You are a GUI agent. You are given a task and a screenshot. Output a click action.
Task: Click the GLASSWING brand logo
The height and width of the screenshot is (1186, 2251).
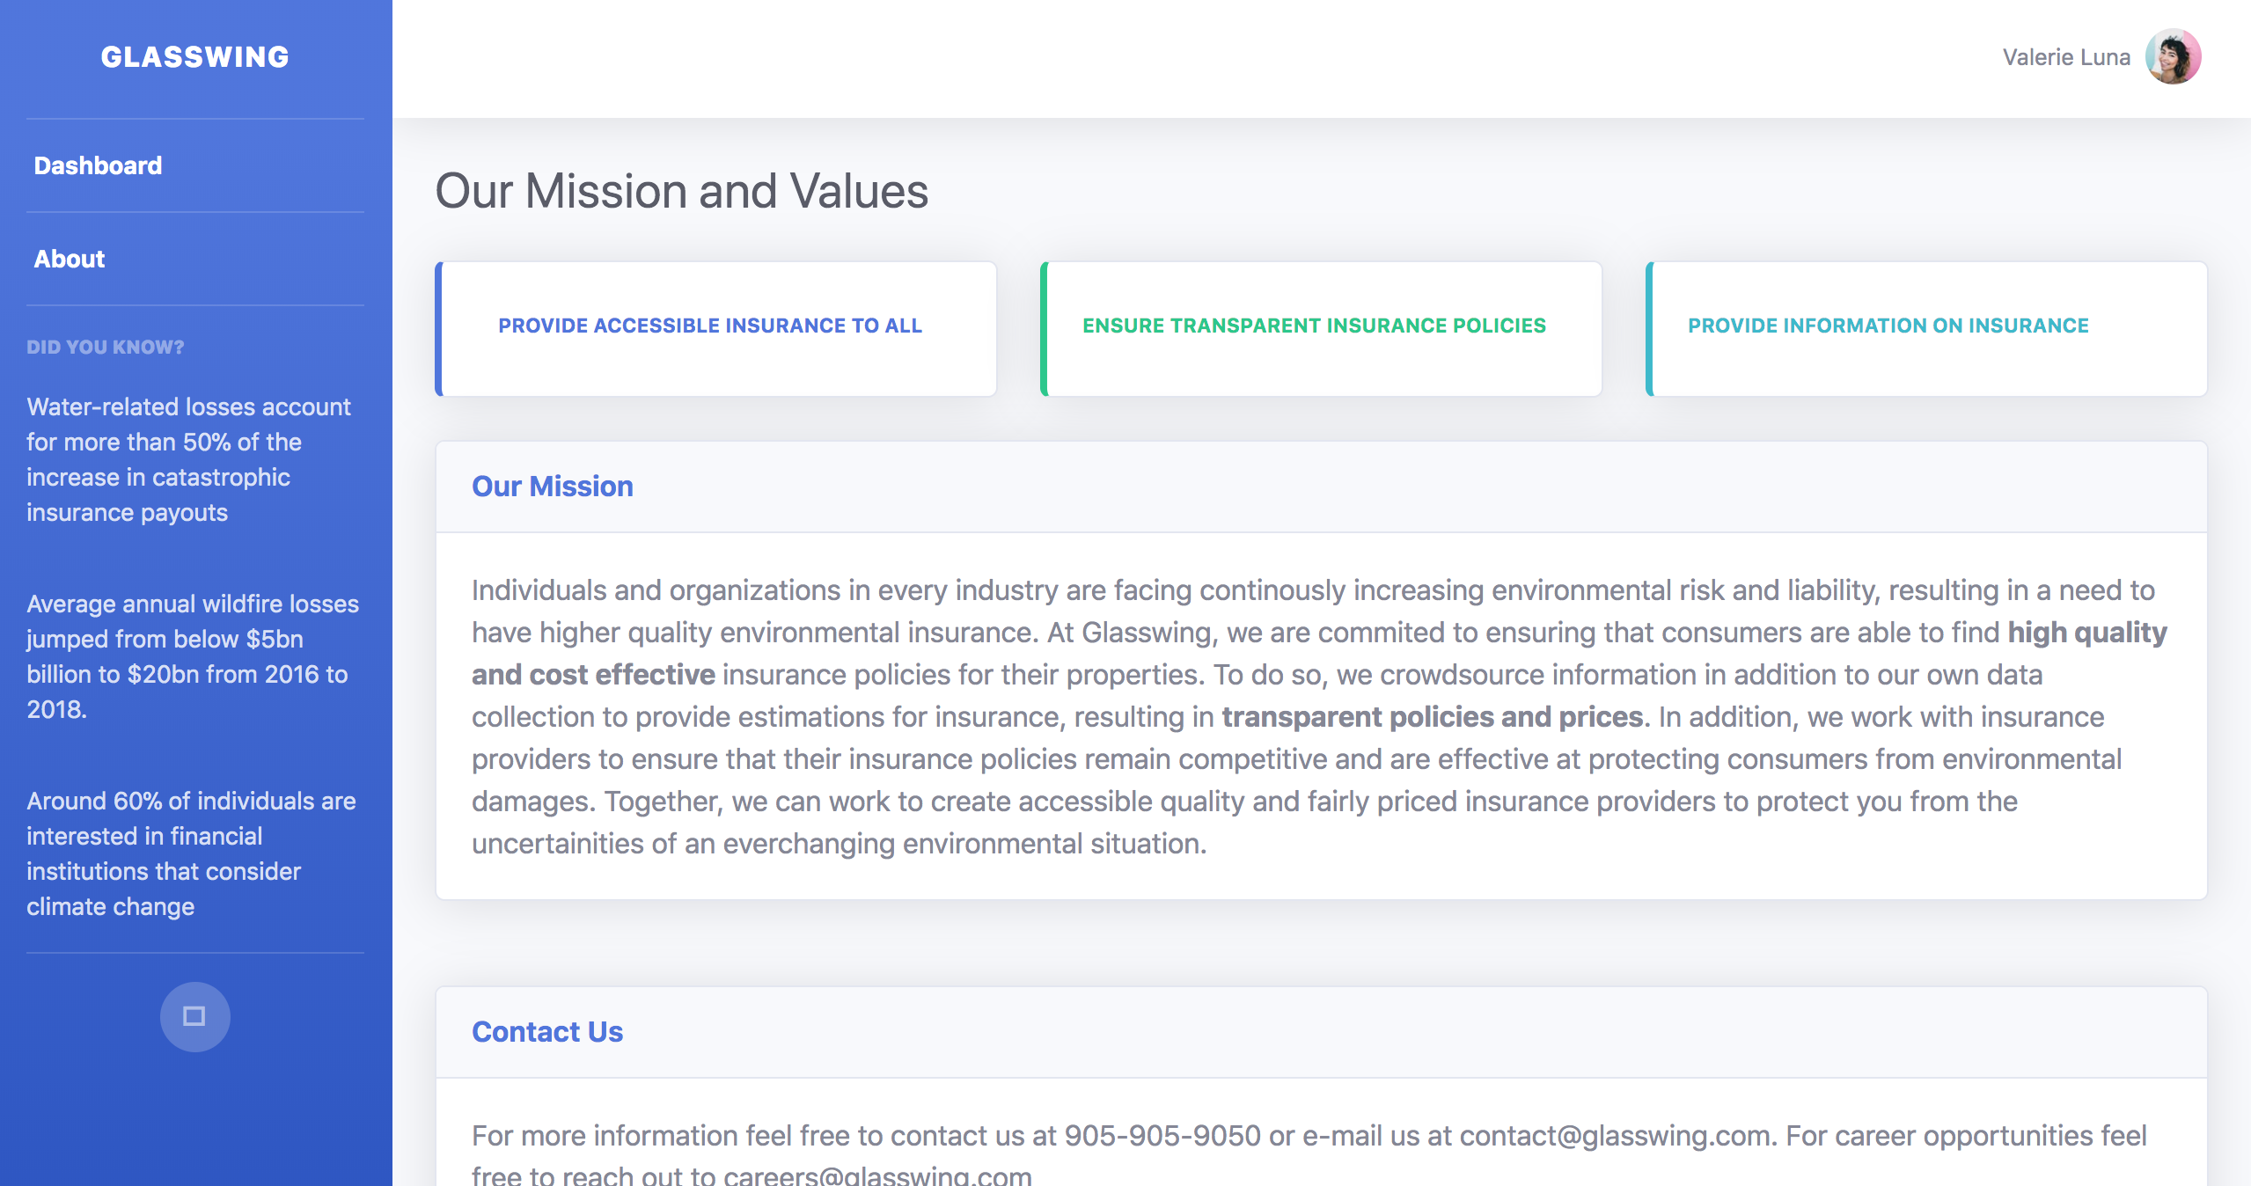pos(194,57)
